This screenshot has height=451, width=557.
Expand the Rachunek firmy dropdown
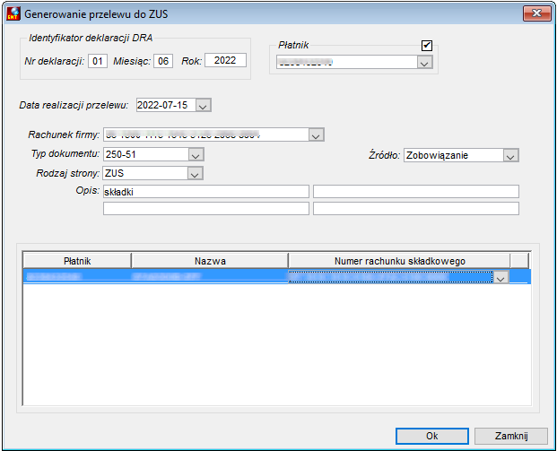tap(316, 135)
